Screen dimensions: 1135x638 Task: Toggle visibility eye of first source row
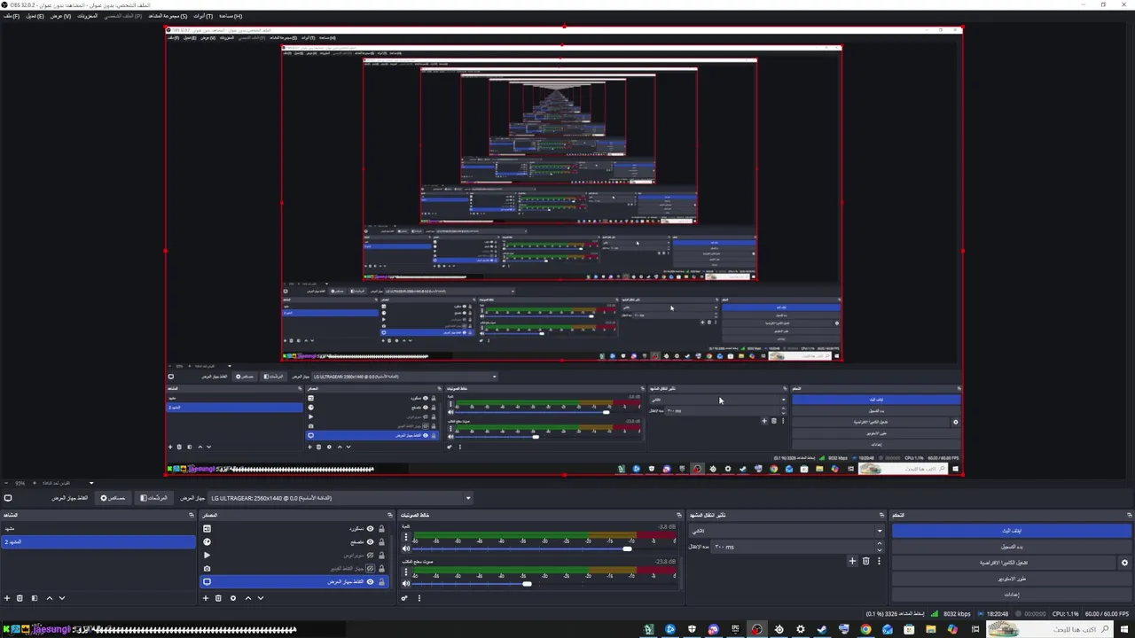click(x=370, y=529)
